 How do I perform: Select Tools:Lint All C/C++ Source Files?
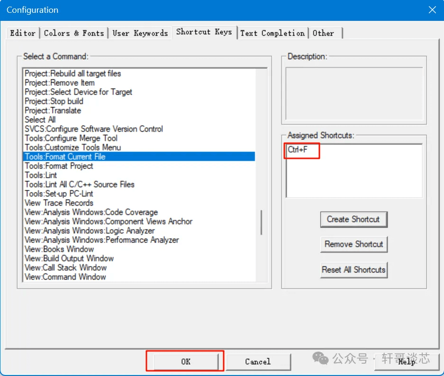(80, 184)
